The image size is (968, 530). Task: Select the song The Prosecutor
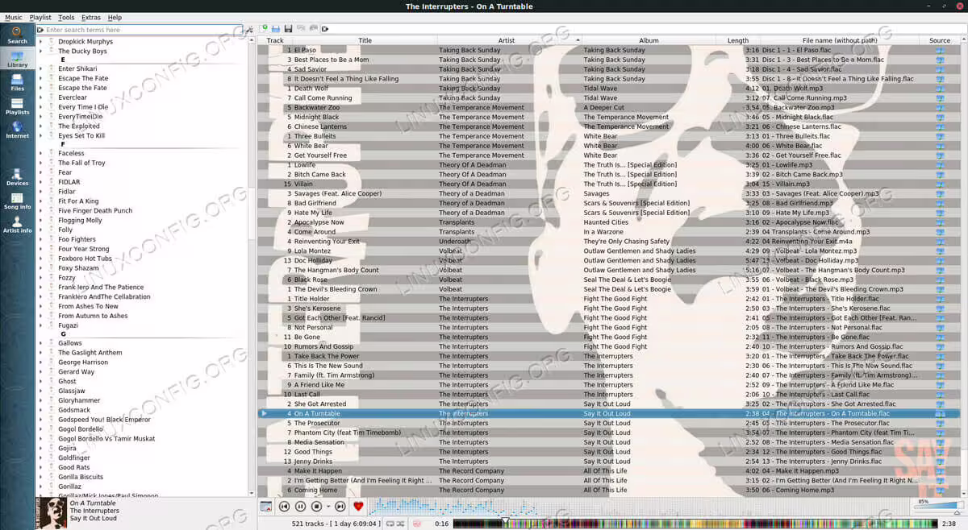point(317,423)
